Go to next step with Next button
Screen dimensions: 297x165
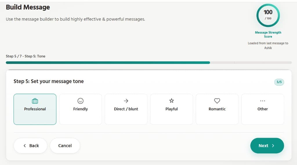coord(263,146)
